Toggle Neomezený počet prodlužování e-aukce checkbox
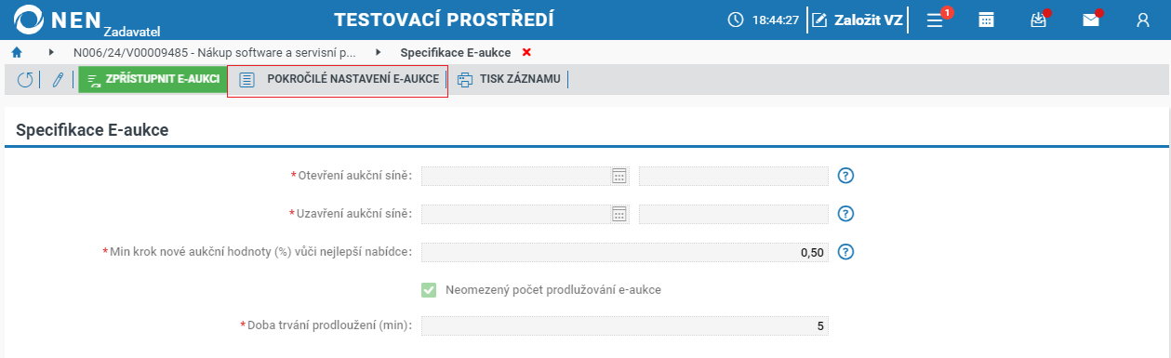This screenshot has width=1171, height=358. 429,290
